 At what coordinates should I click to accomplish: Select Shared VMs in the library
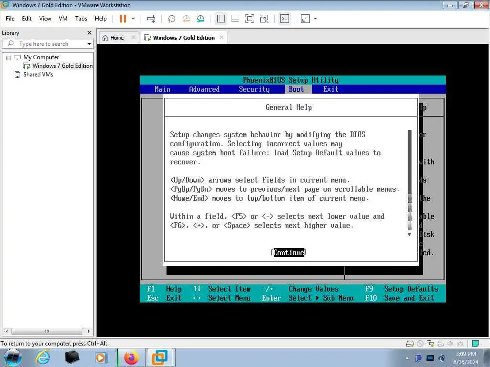(38, 75)
